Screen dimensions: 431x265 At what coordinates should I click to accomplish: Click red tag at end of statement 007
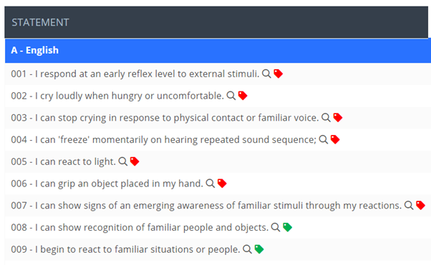point(420,206)
